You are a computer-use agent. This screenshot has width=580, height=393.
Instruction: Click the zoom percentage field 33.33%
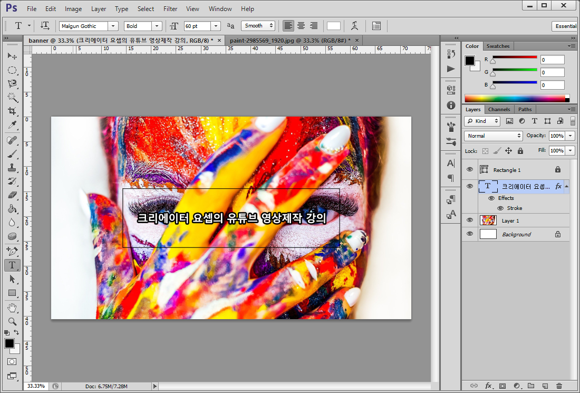pos(36,386)
